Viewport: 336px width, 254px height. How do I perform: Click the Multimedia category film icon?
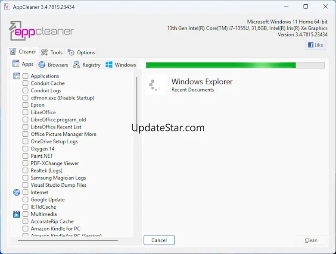pos(17,214)
